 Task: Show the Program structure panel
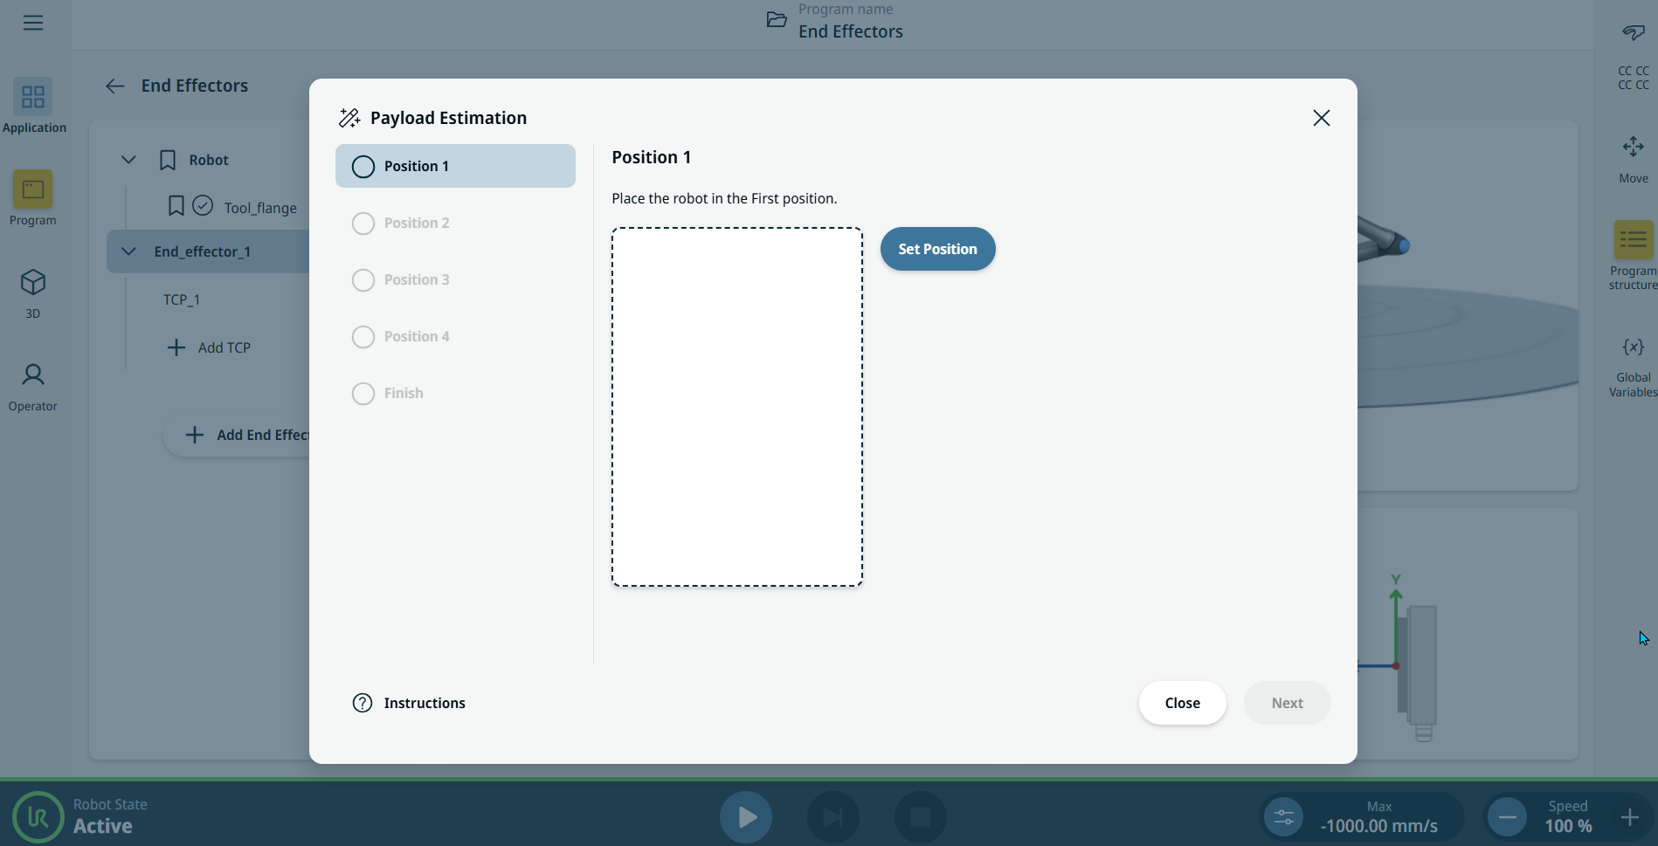(x=1633, y=240)
